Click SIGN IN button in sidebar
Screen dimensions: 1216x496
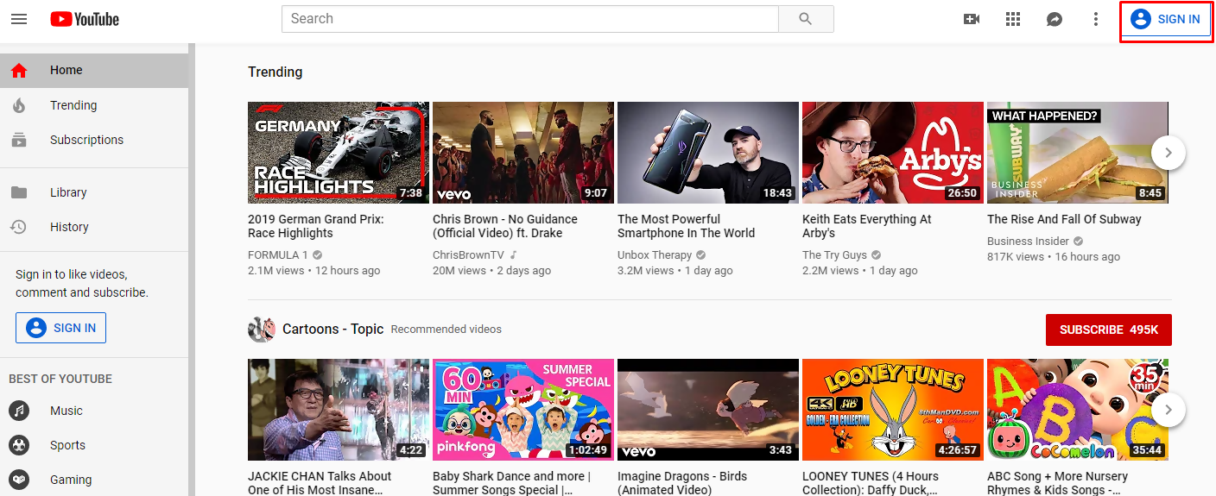pos(60,328)
